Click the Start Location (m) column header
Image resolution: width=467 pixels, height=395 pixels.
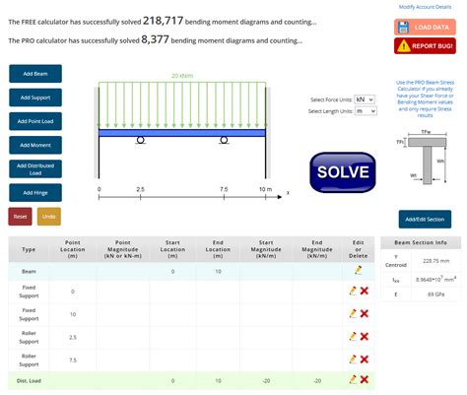point(173,250)
